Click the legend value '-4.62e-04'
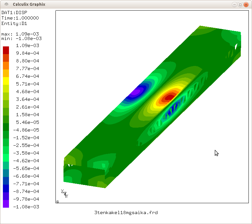The width and height of the screenshot is (252, 224). click(26, 161)
